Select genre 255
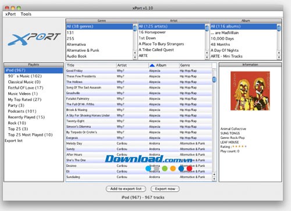291x211 pixels. pos(100,38)
